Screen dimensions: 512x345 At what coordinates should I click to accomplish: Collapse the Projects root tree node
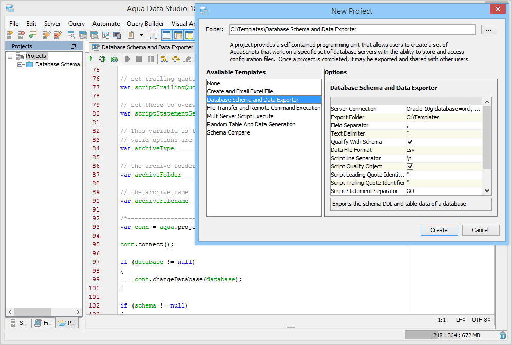click(x=11, y=56)
